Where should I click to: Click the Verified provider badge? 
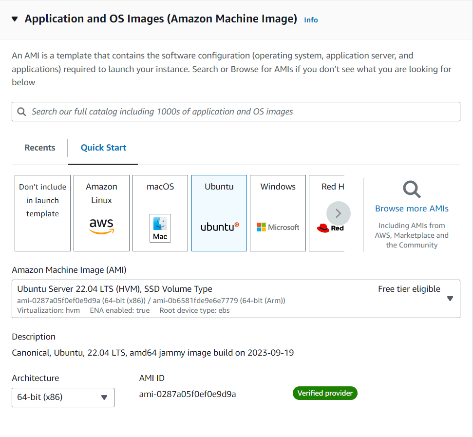(x=325, y=393)
